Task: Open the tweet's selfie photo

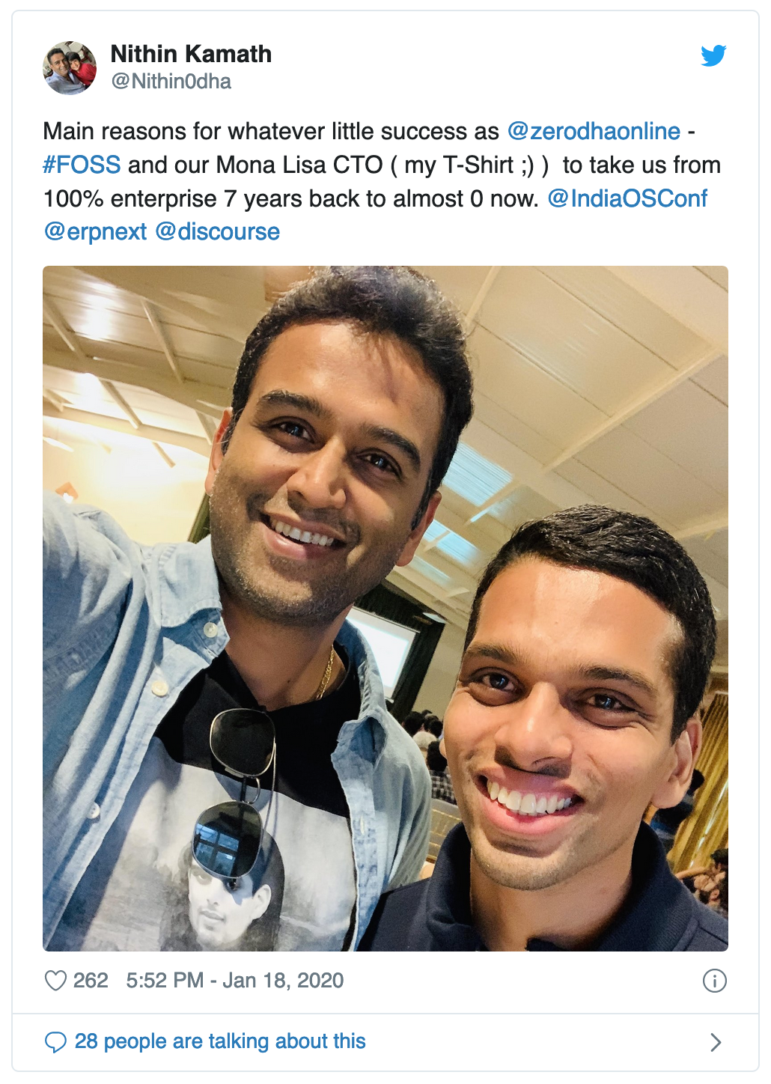Action: point(385,609)
